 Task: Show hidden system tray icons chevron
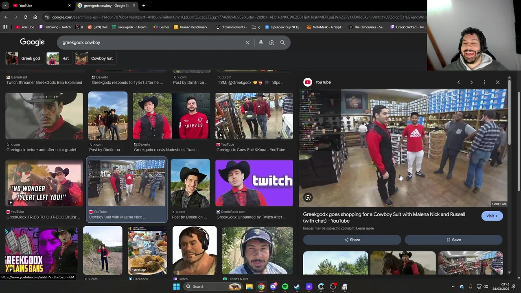453,286
